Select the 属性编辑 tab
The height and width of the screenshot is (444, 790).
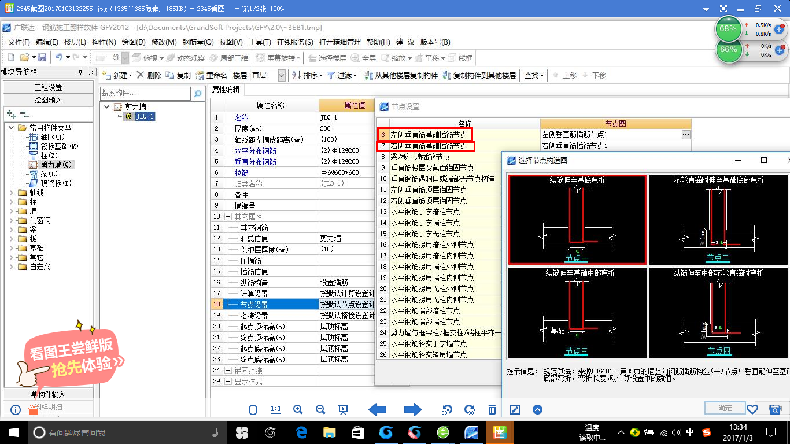226,90
